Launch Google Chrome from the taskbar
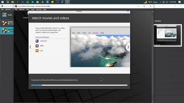 (x=8, y=2)
